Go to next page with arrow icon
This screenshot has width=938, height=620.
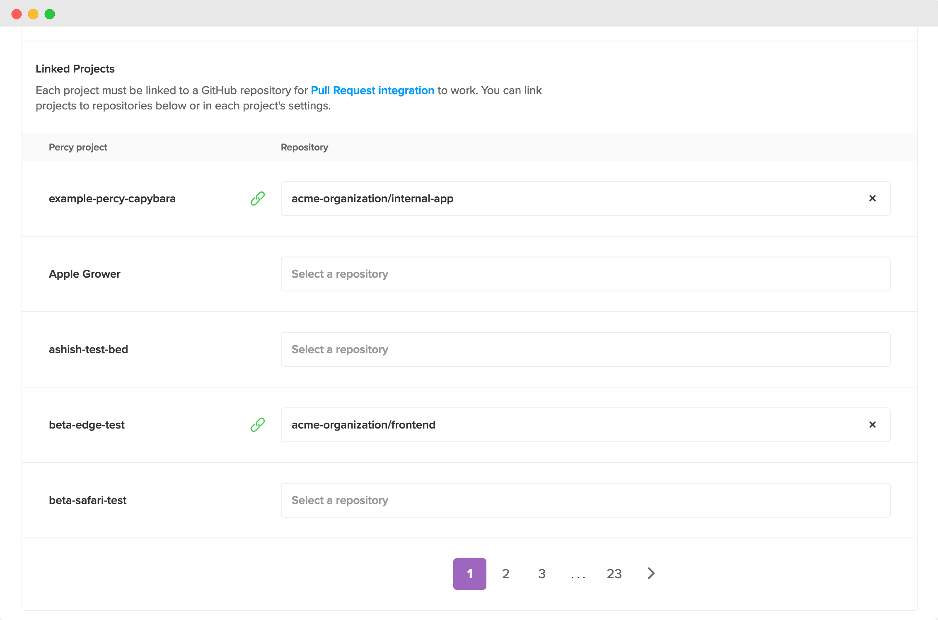[x=651, y=574]
